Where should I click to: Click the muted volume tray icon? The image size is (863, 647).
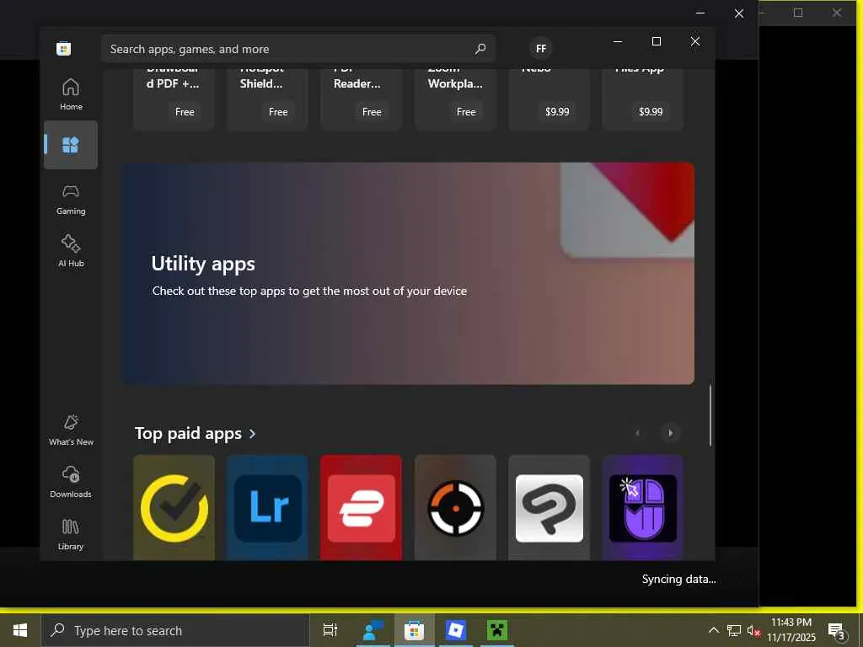[x=753, y=631]
